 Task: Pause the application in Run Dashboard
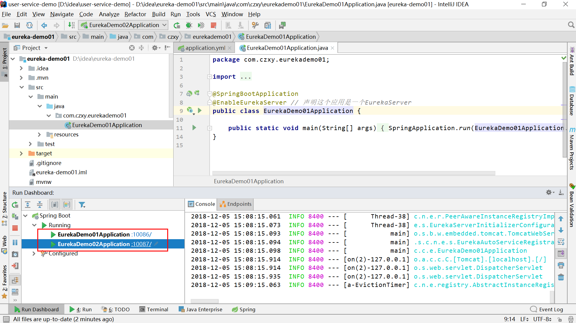click(15, 242)
